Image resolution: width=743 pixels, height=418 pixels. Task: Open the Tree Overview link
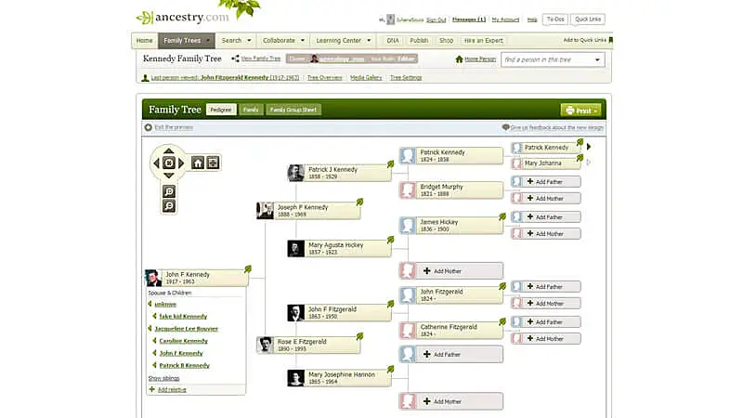point(324,78)
